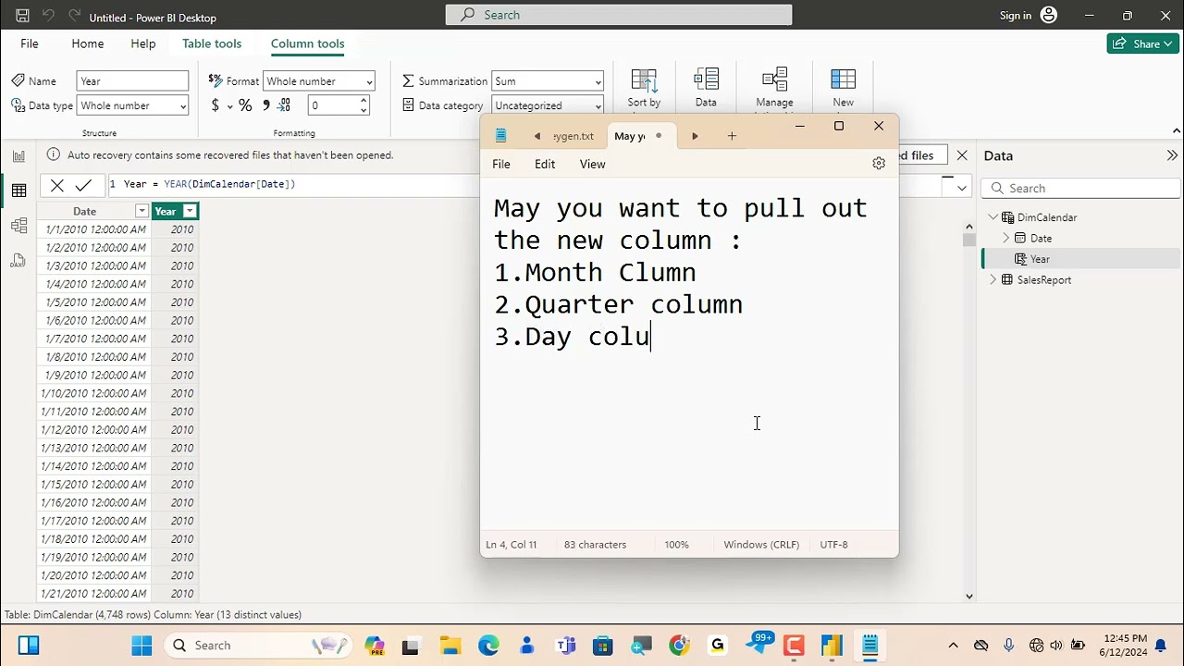Open File Explorer from the taskbar
Viewport: 1184px width, 666px height.
pos(450,646)
